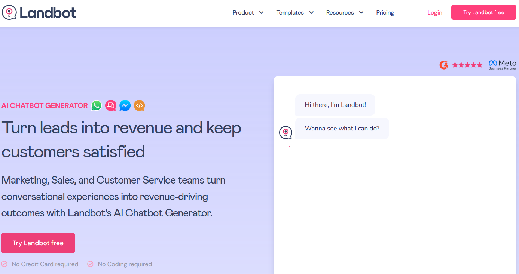Click the No Coding required checkmark
Viewport: 519px width, 274px height.
(x=90, y=264)
